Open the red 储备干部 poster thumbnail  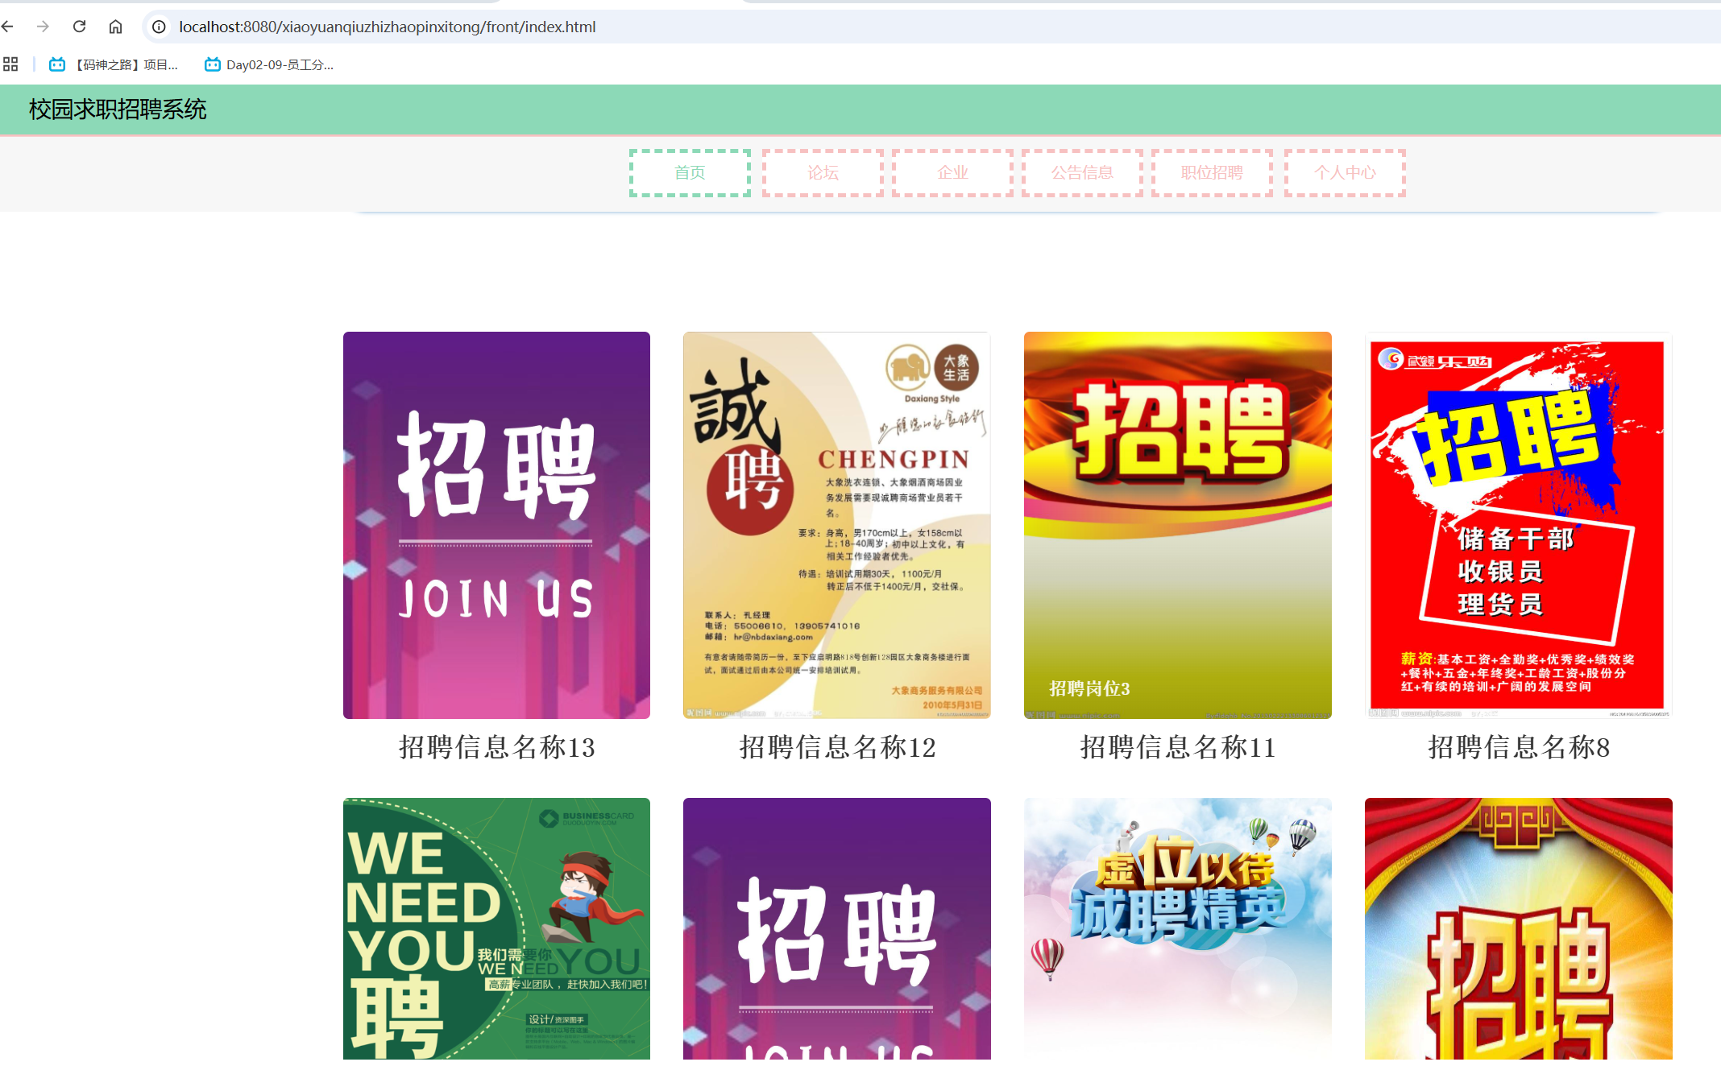[x=1519, y=525]
